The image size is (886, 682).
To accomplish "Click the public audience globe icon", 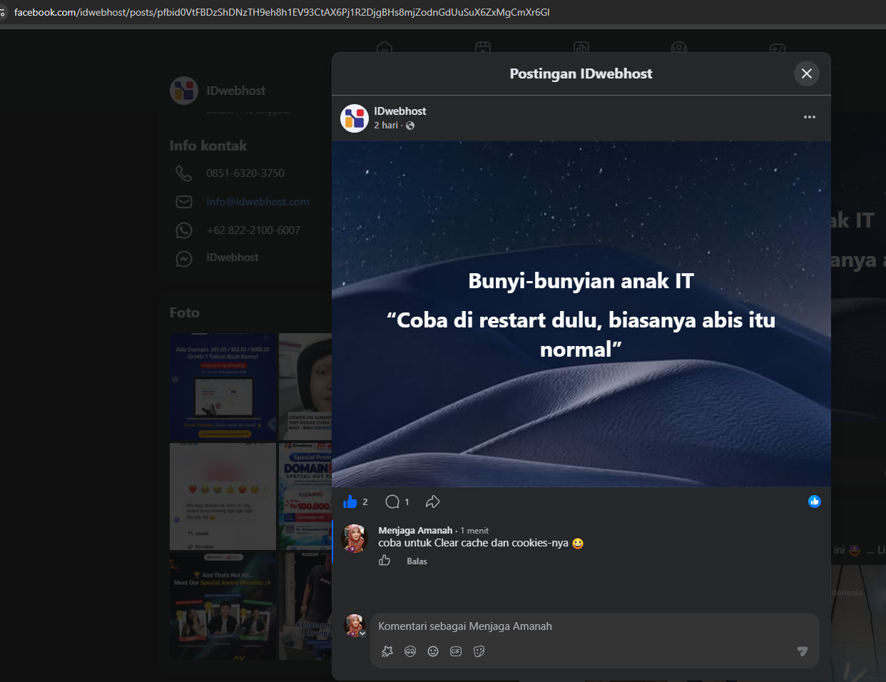I will (410, 126).
